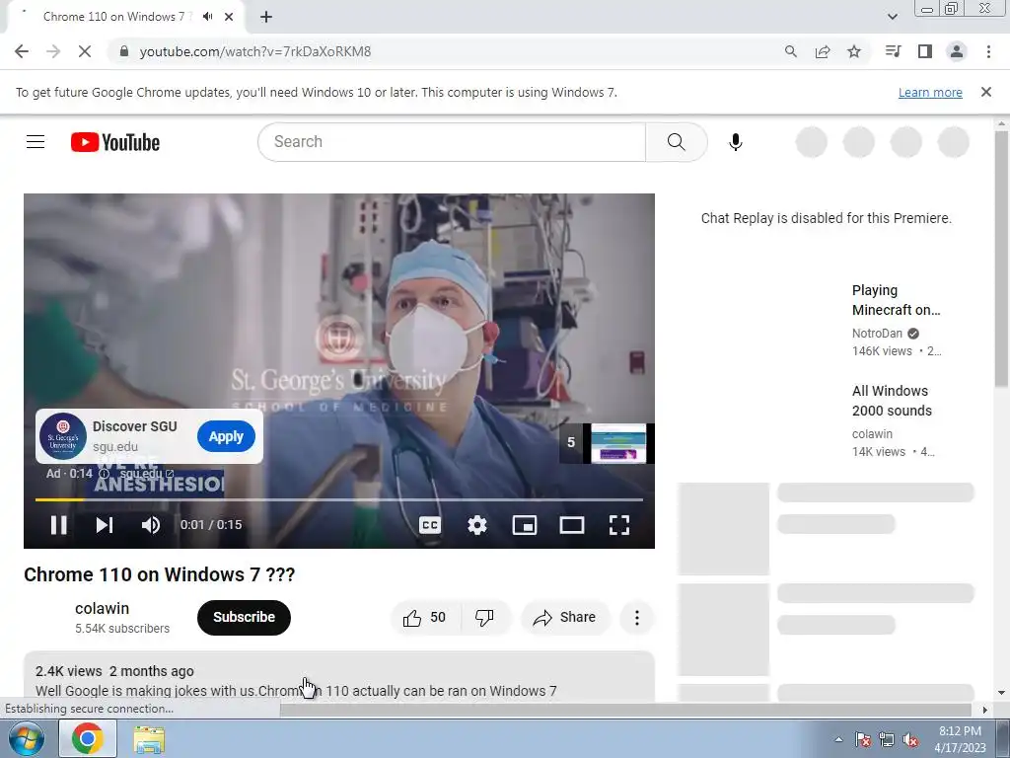
Task: Close the Chrome 110 on Windows 7 tab
Action: click(x=229, y=17)
